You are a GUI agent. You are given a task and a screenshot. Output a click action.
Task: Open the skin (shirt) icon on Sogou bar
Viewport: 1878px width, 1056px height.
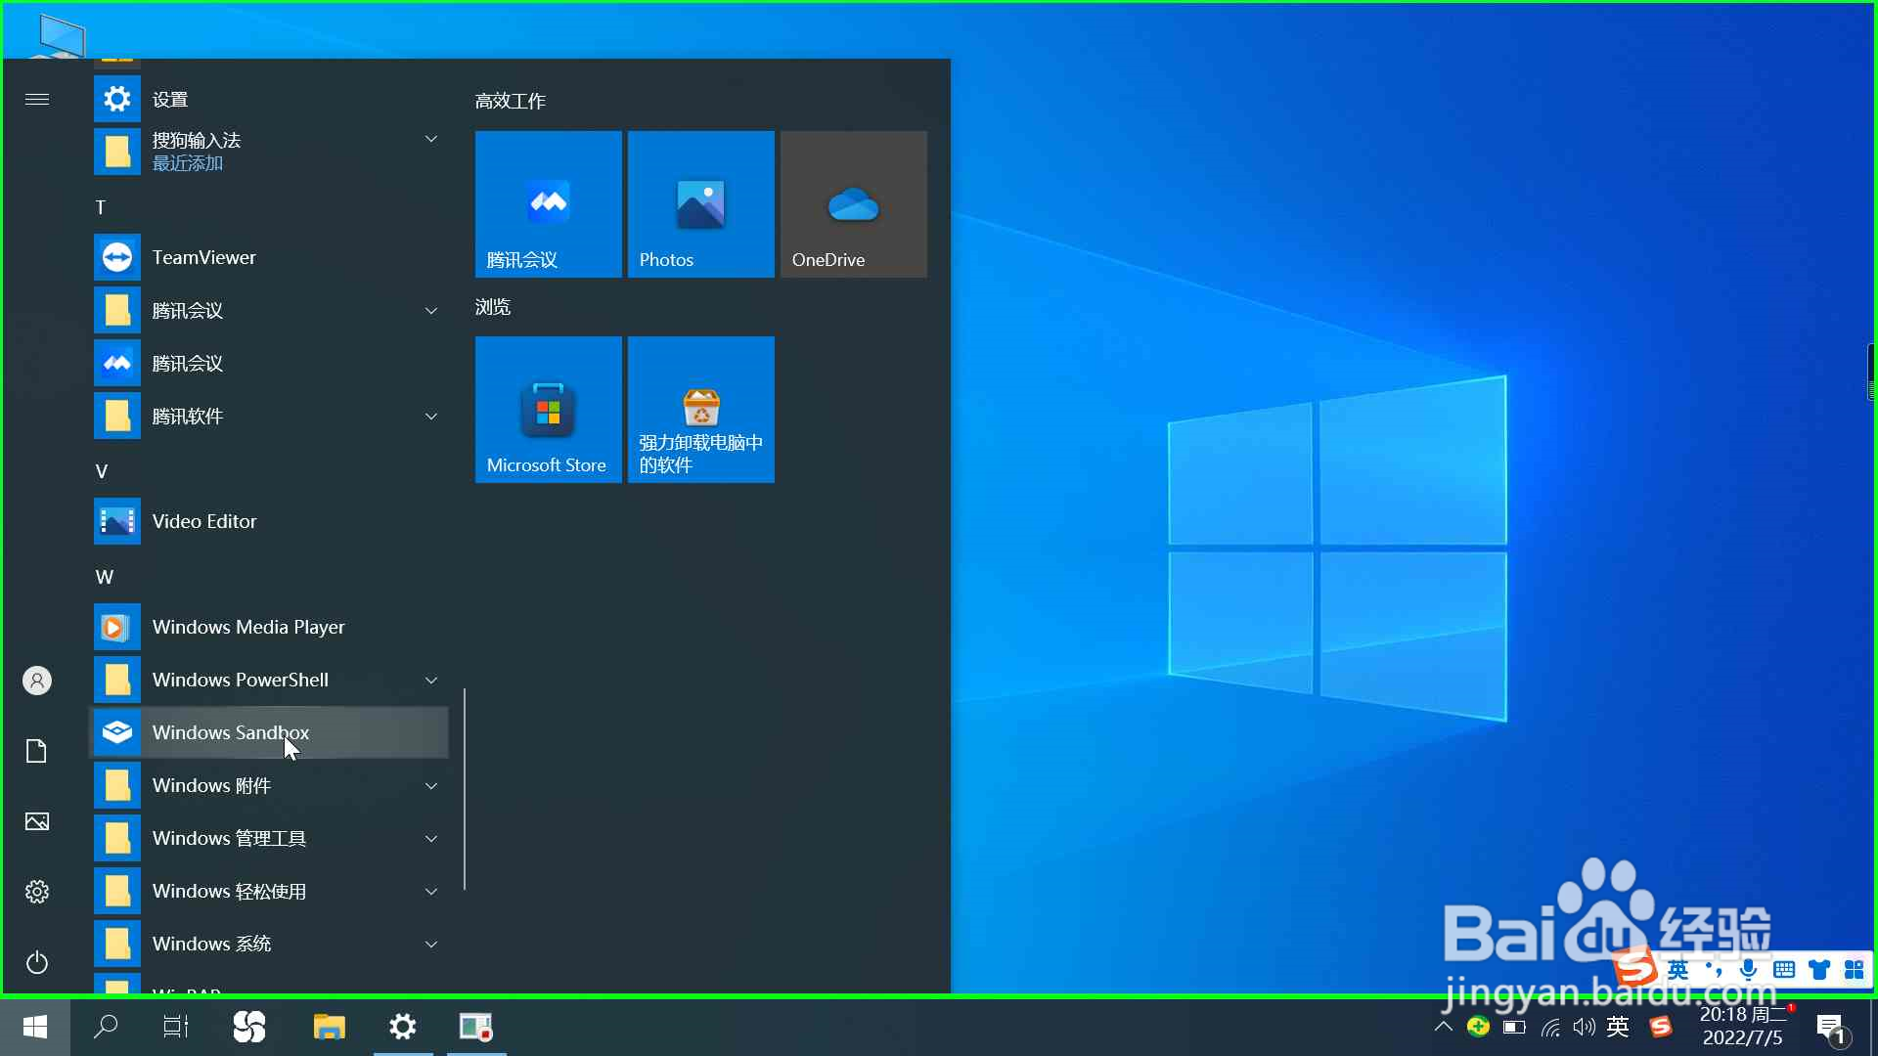pos(1819,970)
